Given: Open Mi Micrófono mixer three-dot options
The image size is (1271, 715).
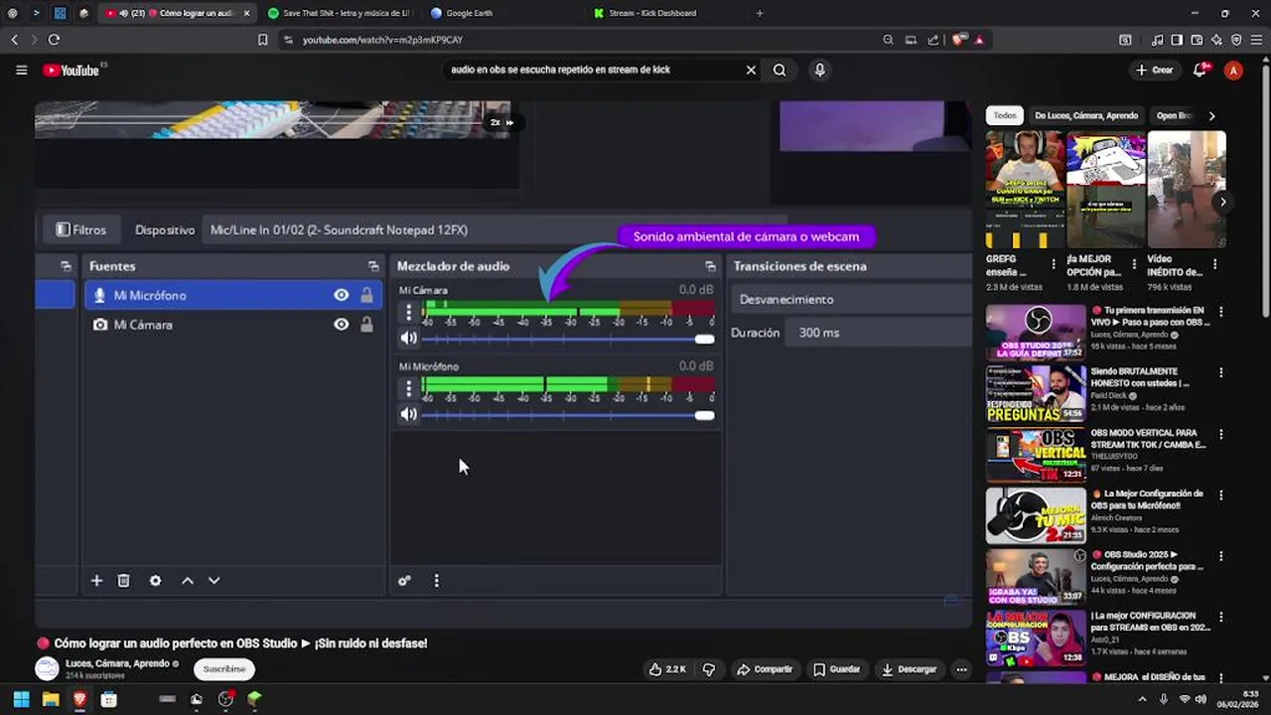Looking at the screenshot, I should [x=408, y=387].
